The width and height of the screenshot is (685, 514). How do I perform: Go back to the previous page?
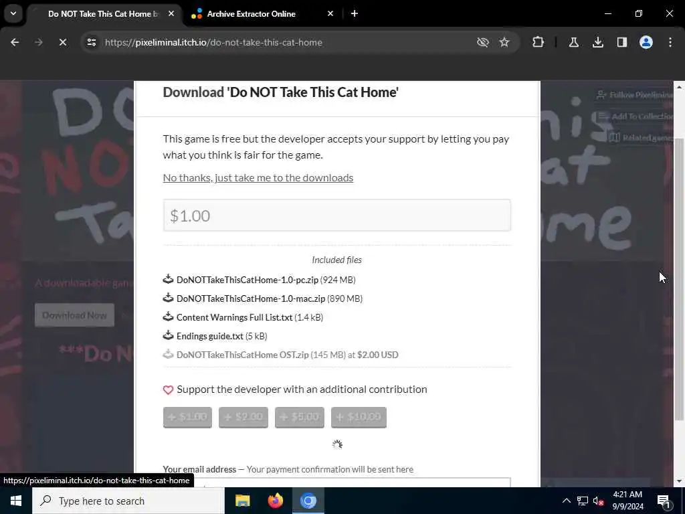pos(15,42)
